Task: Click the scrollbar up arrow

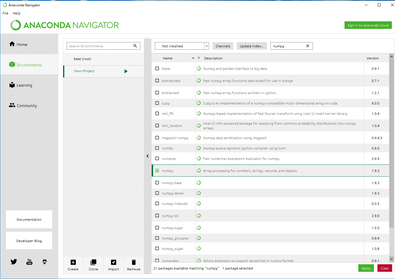Action: 392,57
